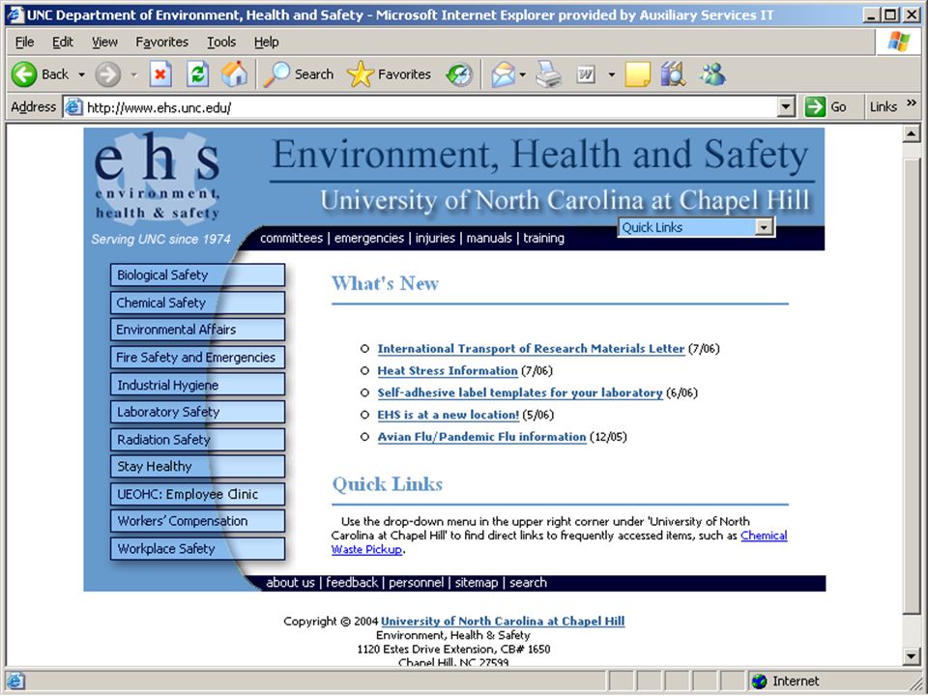Image resolution: width=928 pixels, height=696 pixels.
Task: Go to the Home page icon
Action: pos(234,74)
